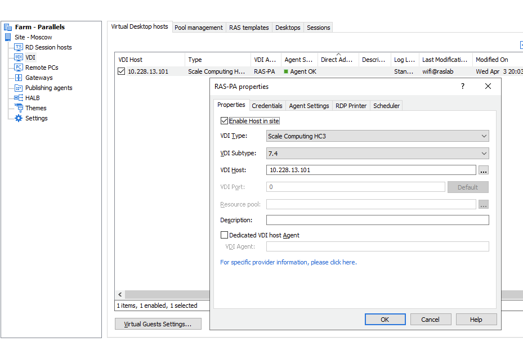
Task: Sort by the VDI Host column header
Action: [x=149, y=60]
